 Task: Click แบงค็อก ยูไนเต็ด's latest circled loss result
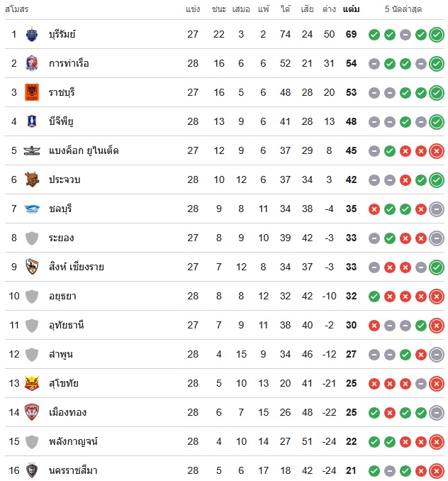point(437,150)
